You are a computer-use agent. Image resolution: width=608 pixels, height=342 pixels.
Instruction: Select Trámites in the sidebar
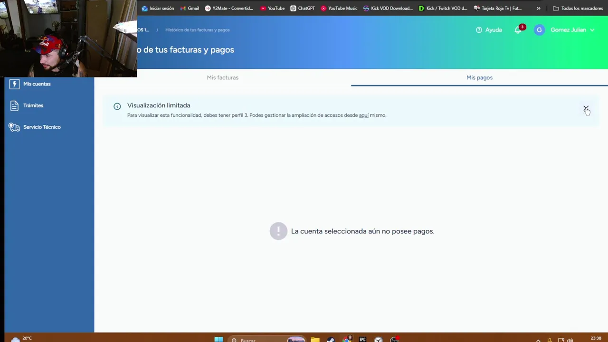(x=33, y=105)
